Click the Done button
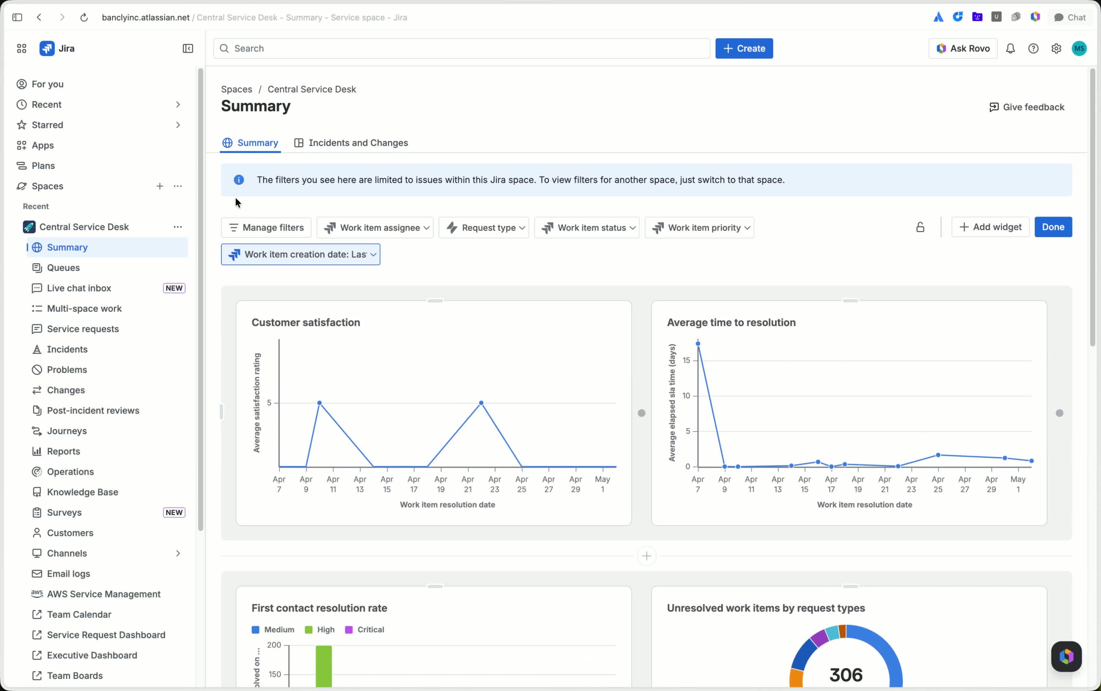The image size is (1101, 691). tap(1053, 227)
